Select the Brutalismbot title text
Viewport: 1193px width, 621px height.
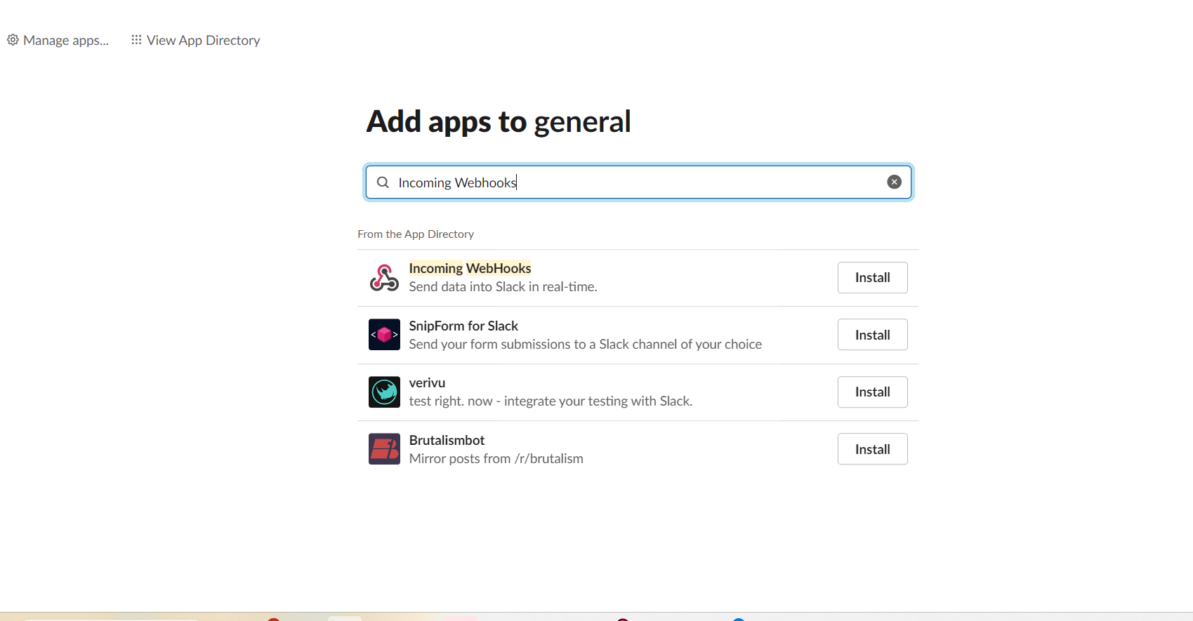(447, 440)
